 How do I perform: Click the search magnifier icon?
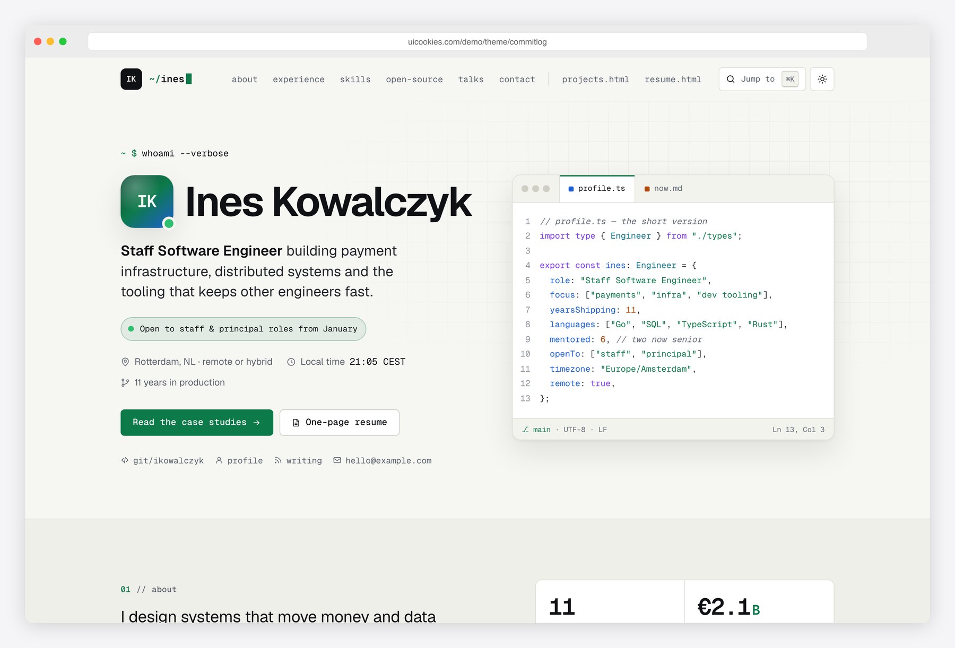(731, 79)
